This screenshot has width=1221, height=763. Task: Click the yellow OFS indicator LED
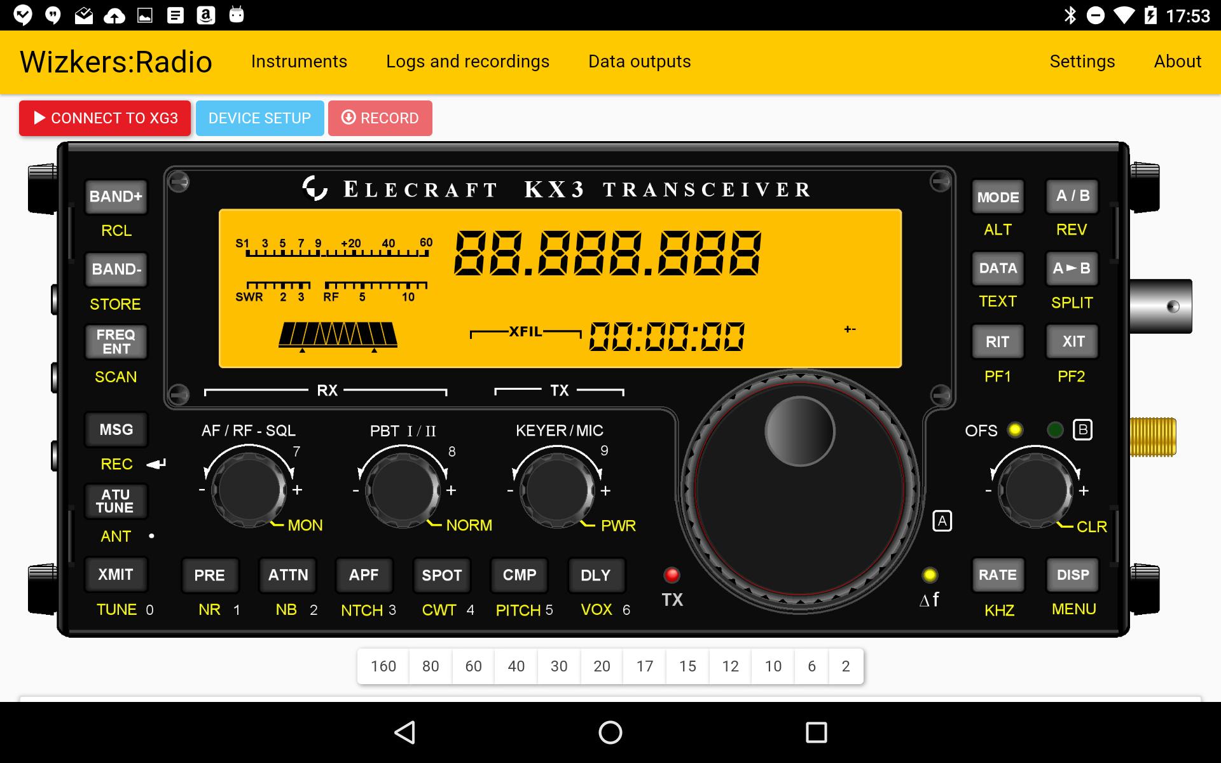(1015, 430)
